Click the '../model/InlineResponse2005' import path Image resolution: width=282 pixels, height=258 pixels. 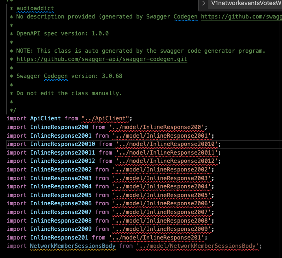163,195
